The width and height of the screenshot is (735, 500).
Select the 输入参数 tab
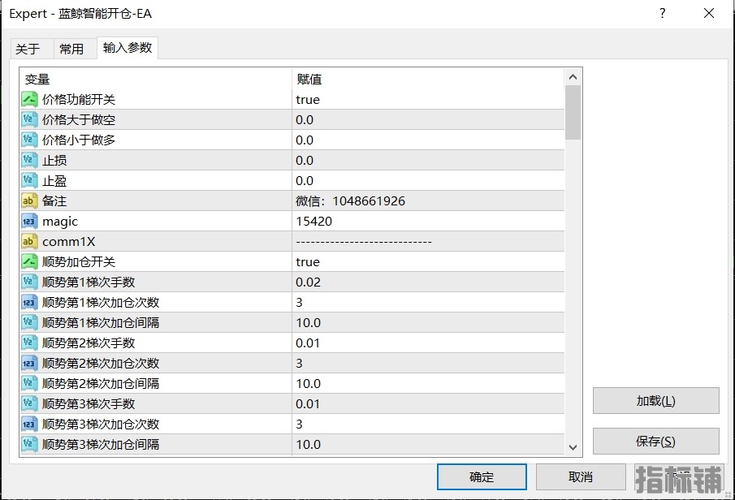(128, 48)
